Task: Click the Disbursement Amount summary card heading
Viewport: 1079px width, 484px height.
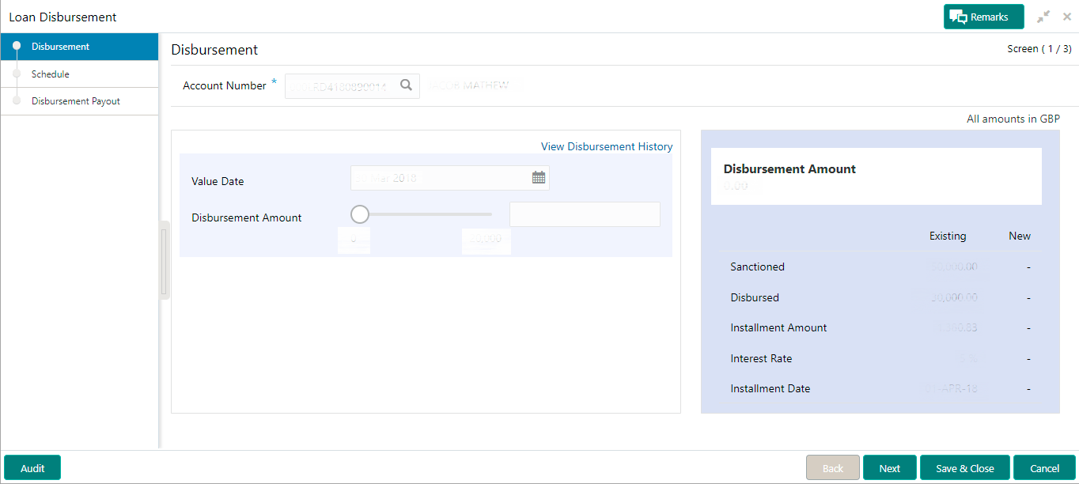Action: [x=789, y=168]
